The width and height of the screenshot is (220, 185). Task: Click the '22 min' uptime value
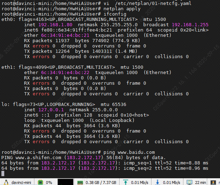click(x=200, y=183)
